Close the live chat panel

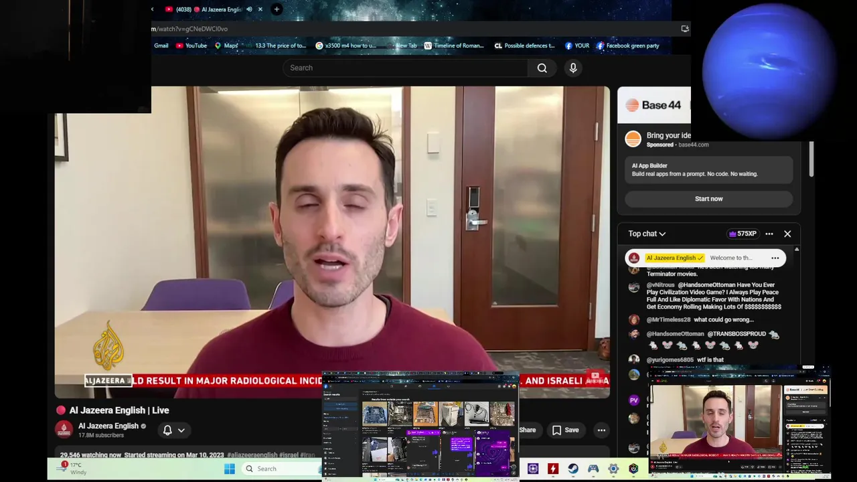787,234
